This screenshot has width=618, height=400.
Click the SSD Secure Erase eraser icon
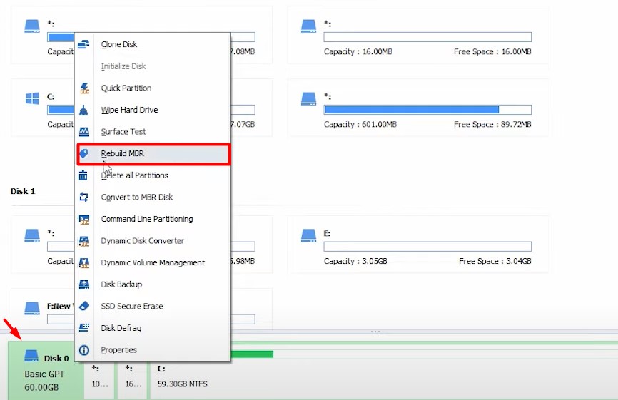click(x=84, y=306)
